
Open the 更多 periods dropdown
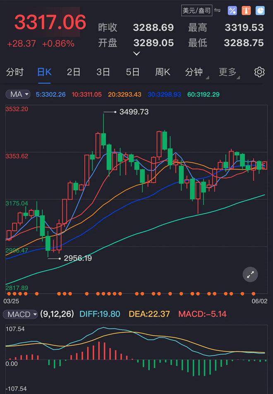[x=229, y=72]
